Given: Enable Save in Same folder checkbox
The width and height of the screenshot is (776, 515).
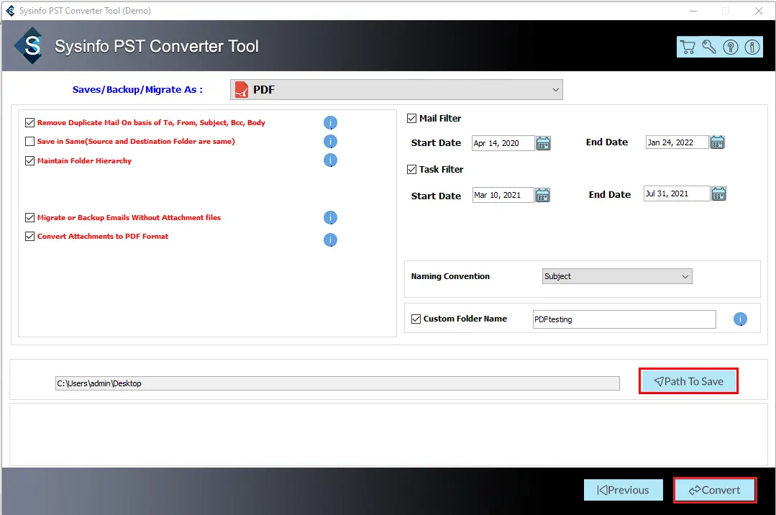Looking at the screenshot, I should click(30, 142).
